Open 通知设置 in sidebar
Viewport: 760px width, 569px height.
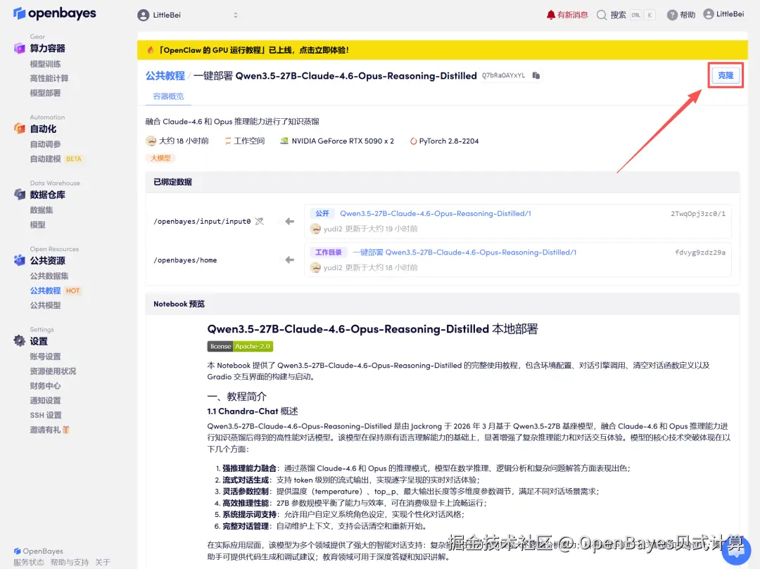coord(45,400)
